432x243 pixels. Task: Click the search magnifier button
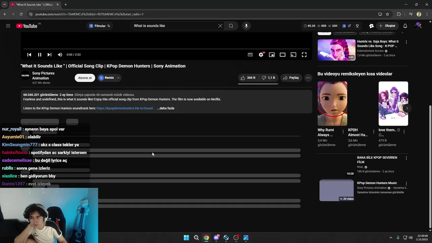[x=231, y=26]
